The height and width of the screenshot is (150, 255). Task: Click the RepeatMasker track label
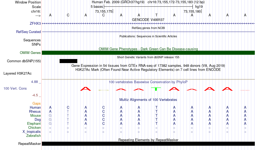30,144
